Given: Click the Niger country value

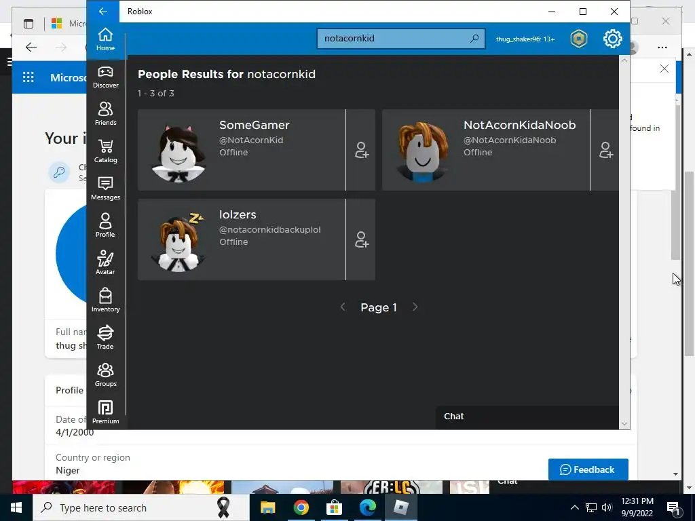Looking at the screenshot, I should click(x=68, y=471).
